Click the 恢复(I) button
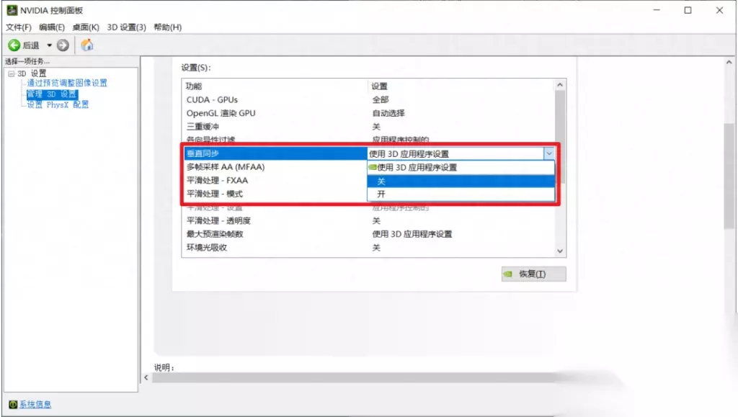The width and height of the screenshot is (738, 417). click(534, 274)
